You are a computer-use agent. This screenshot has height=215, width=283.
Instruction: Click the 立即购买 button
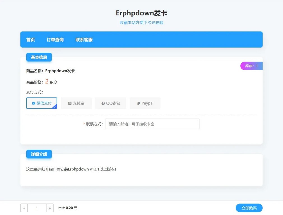(x=249, y=208)
